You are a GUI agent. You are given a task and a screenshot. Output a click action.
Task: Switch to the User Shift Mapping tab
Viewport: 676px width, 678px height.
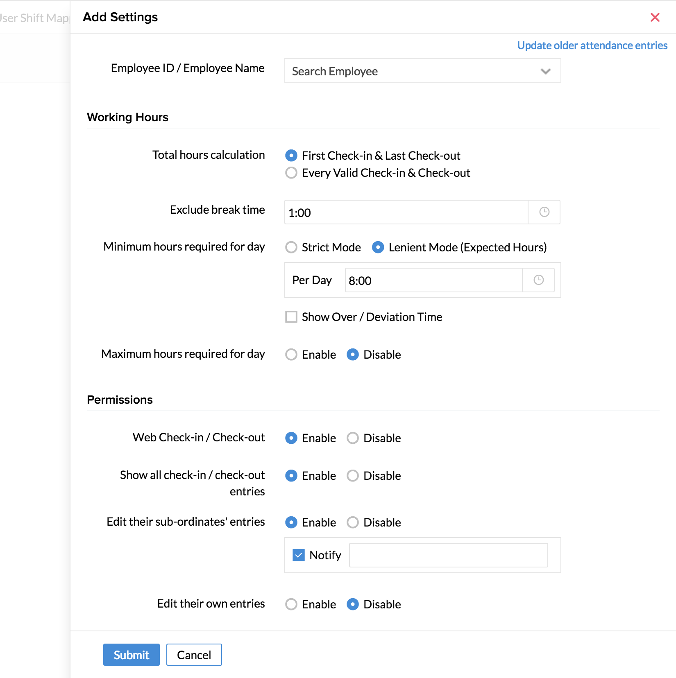tap(34, 18)
